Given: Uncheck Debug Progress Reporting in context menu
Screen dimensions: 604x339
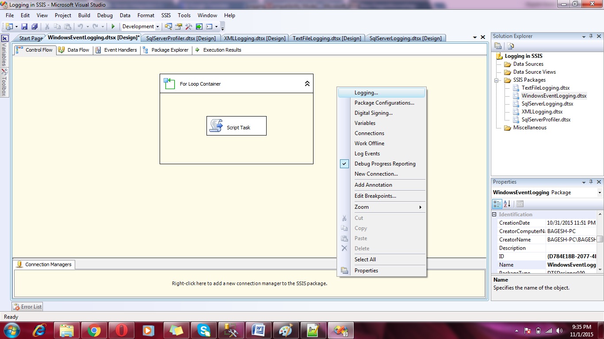Looking at the screenshot, I should [x=385, y=164].
